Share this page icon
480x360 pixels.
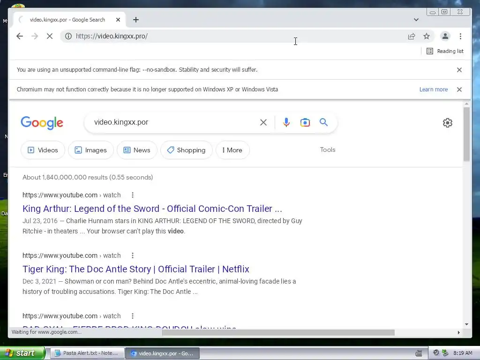(412, 36)
